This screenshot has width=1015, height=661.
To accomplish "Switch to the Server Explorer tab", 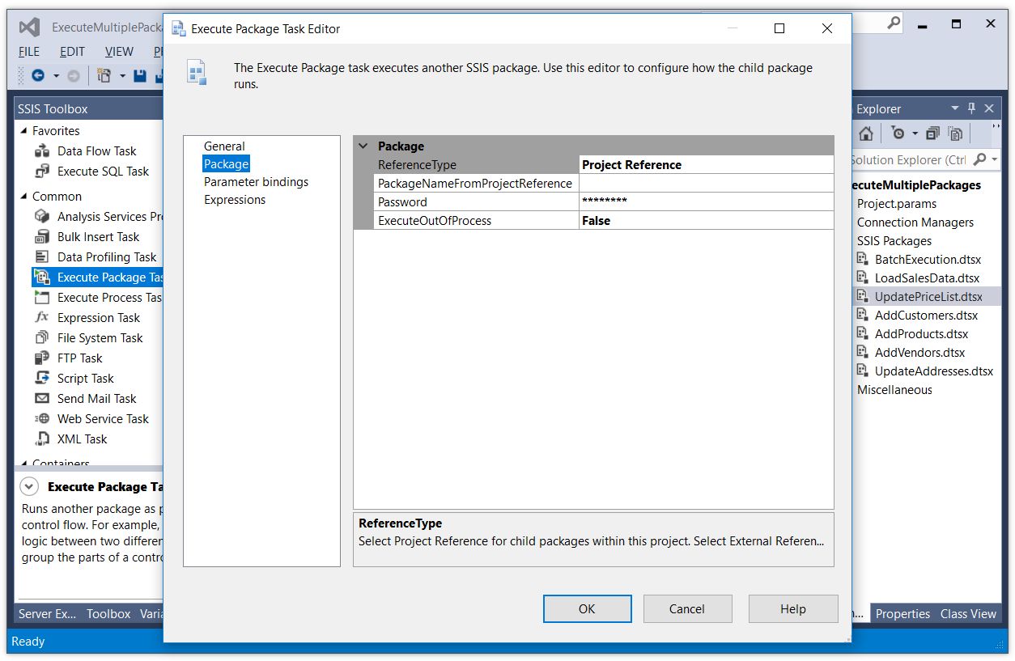I will [x=47, y=614].
